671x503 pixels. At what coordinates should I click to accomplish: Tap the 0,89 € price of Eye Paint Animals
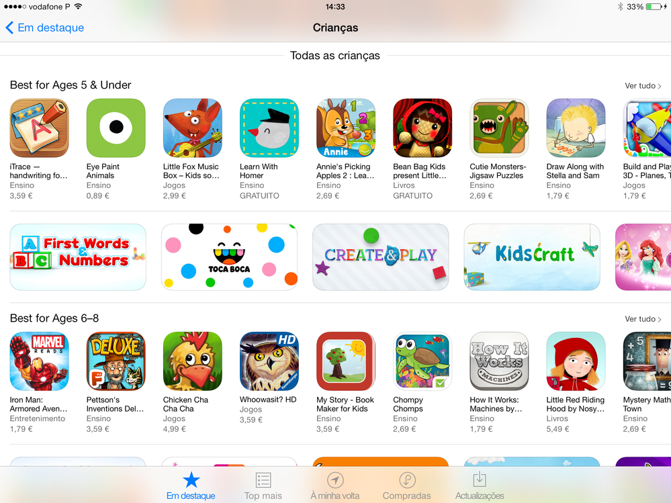coord(97,196)
